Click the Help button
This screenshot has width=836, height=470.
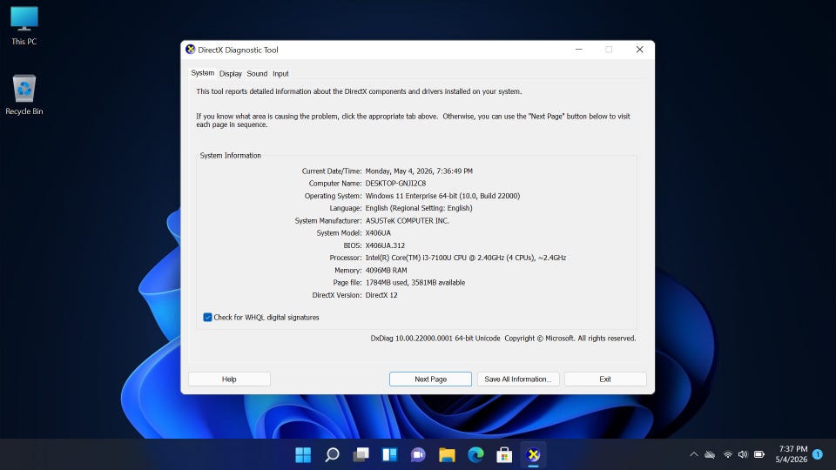pyautogui.click(x=229, y=379)
